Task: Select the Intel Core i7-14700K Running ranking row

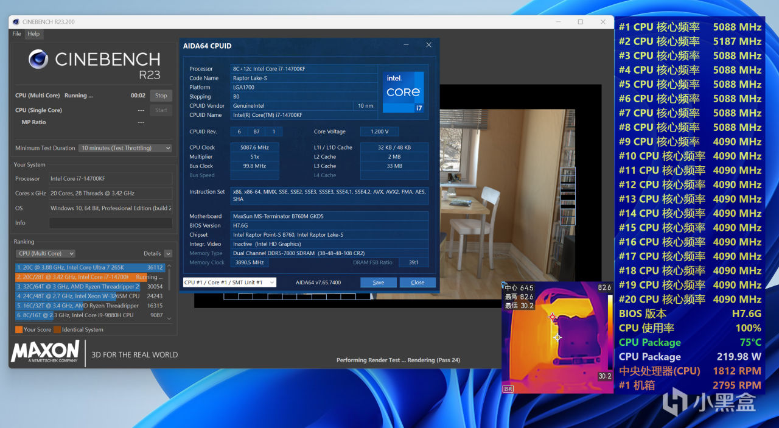Action: pos(90,277)
